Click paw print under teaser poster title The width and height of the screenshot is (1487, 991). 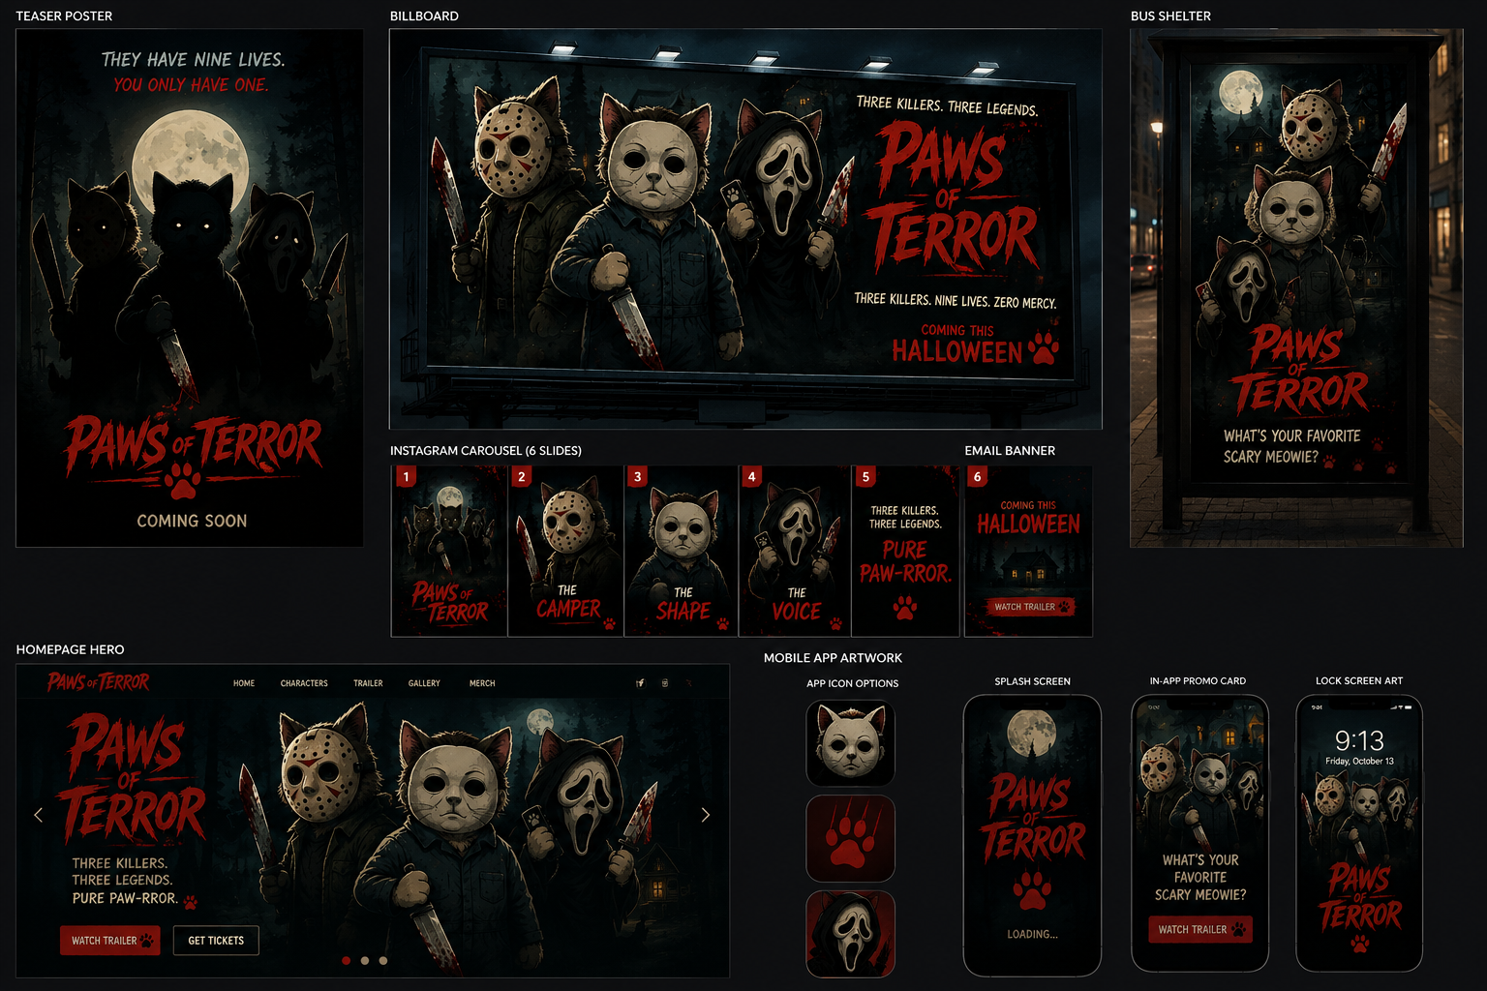point(182,480)
